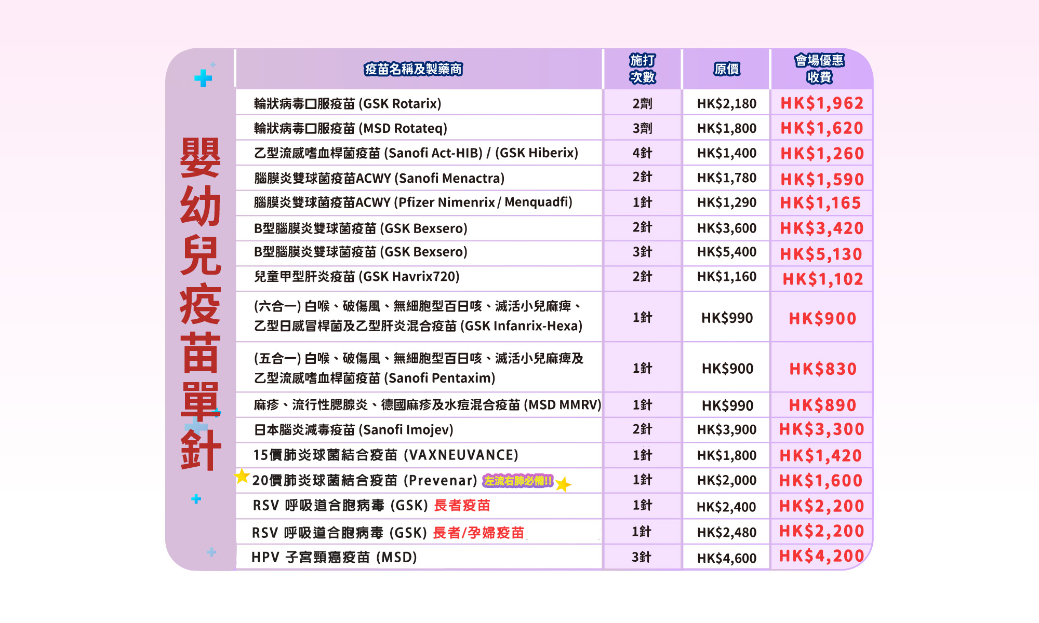Click the 疫苗名稱及製藥商 column header
Image resolution: width=1039 pixels, height=623 pixels.
click(x=413, y=69)
